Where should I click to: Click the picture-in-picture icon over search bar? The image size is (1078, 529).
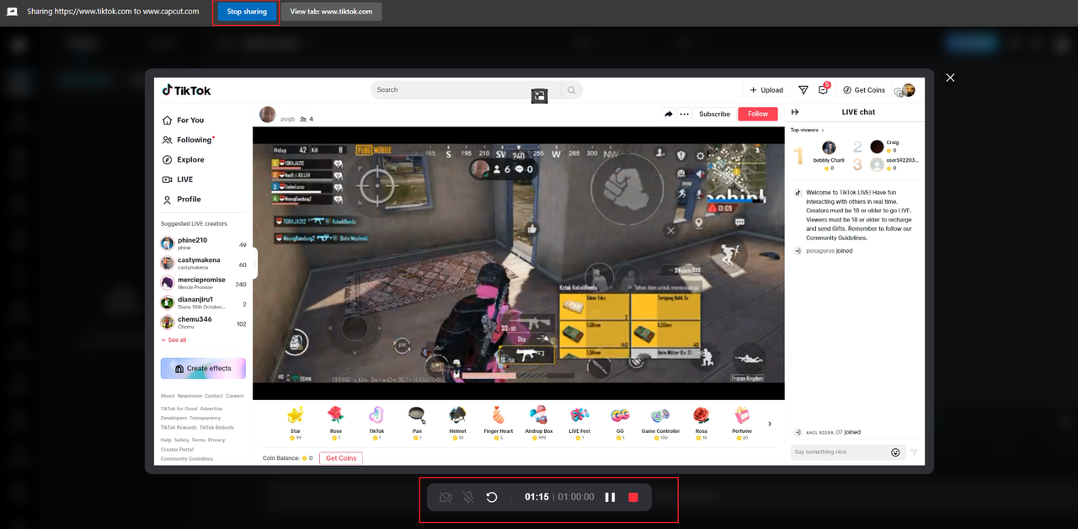[539, 96]
